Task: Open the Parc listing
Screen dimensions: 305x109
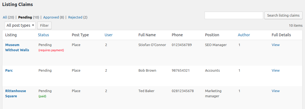Action: point(9,70)
